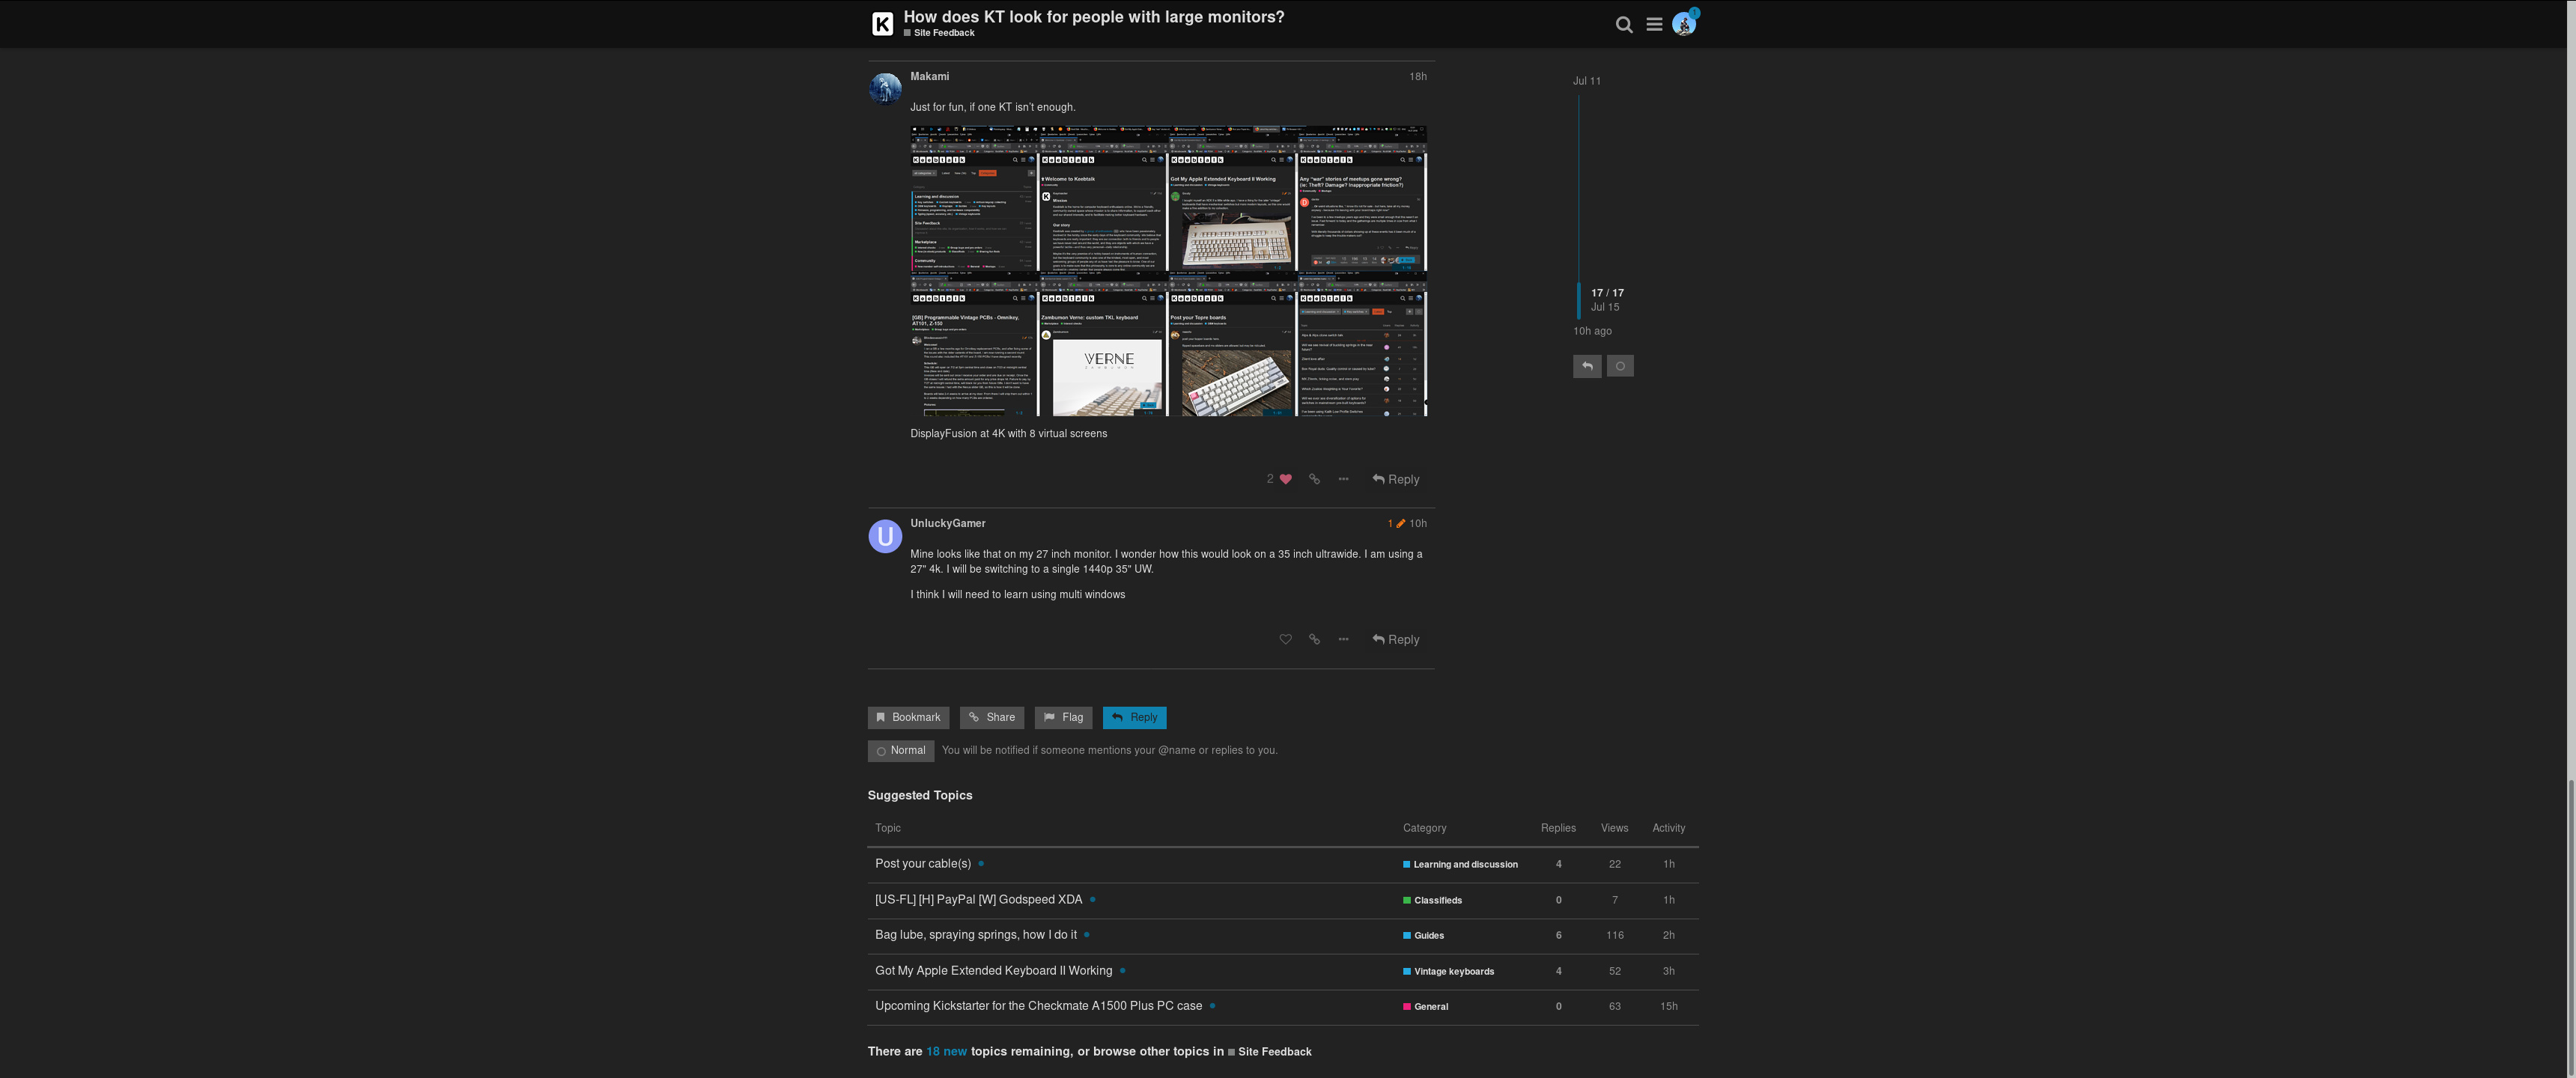Click the timeline scroller position handle
This screenshot has width=2576, height=1078.
[x=1579, y=300]
